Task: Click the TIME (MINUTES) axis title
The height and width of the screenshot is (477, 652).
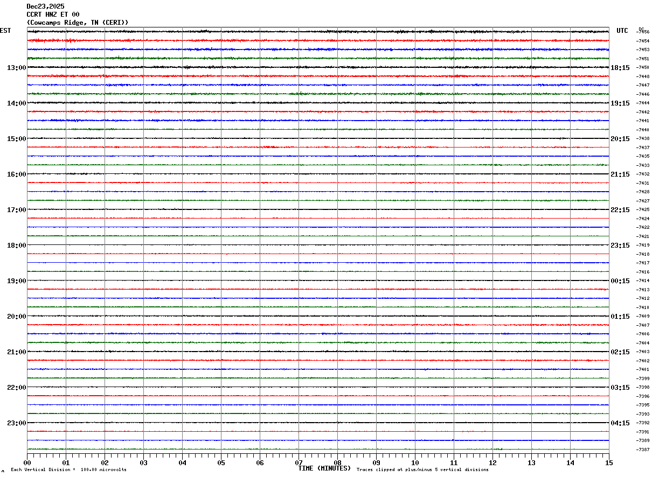Action: pyautogui.click(x=324, y=468)
